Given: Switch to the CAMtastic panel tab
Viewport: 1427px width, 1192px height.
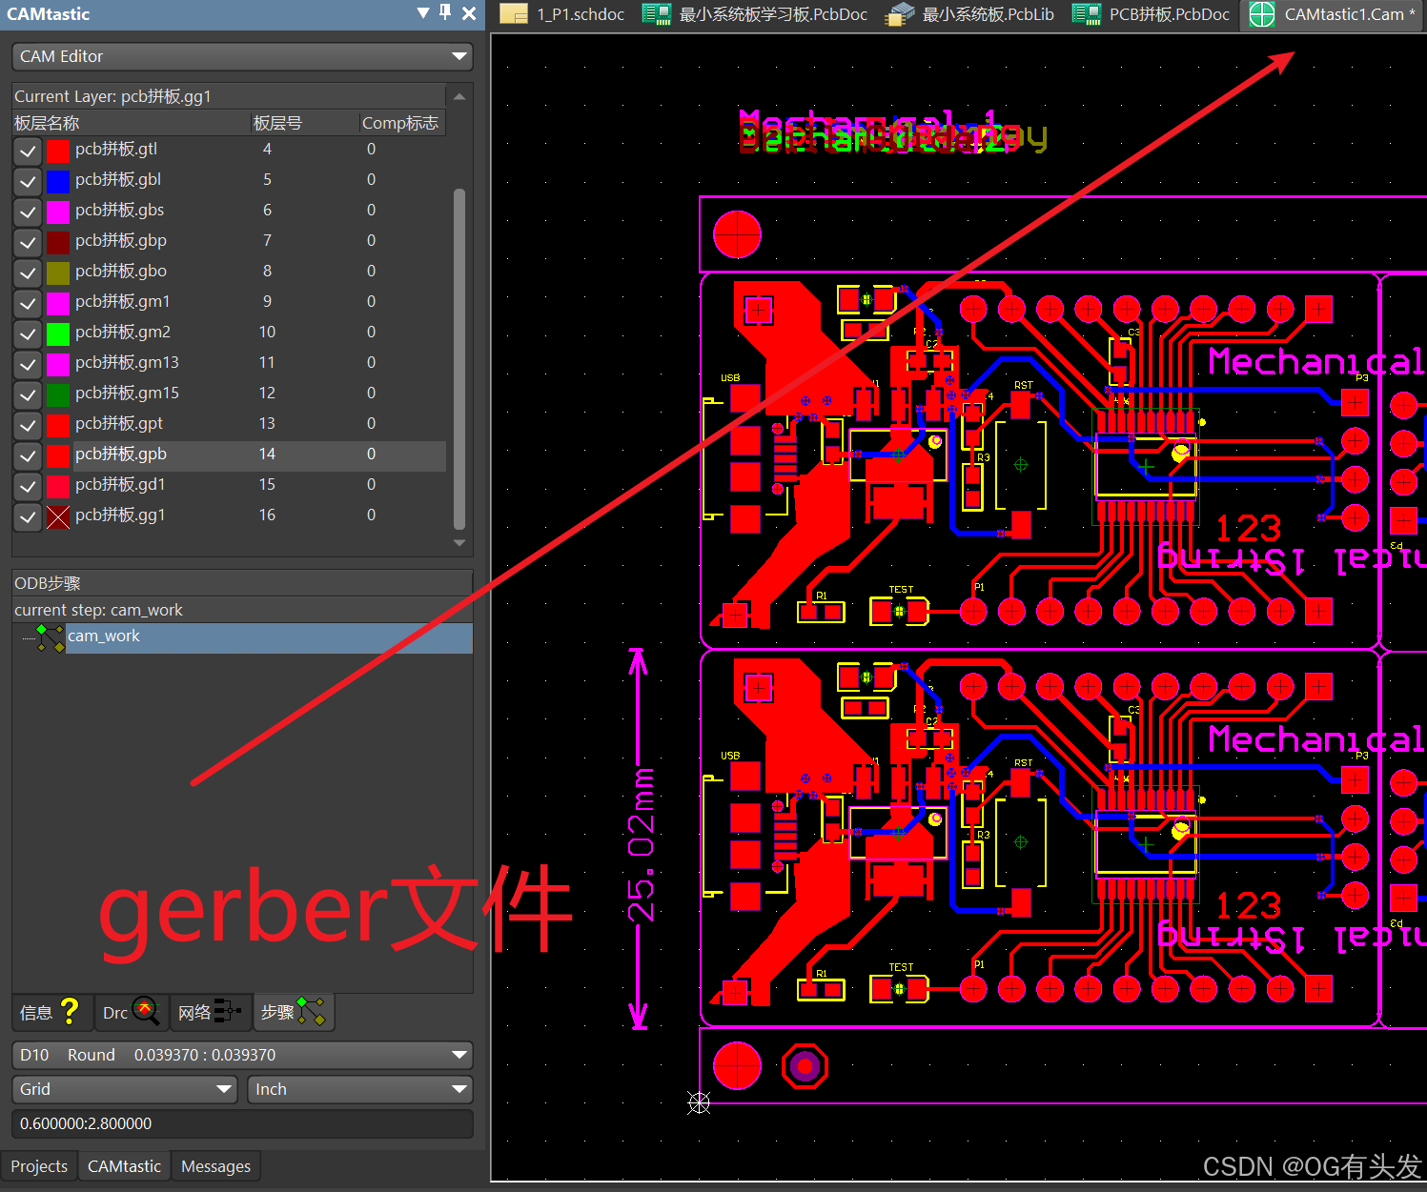Looking at the screenshot, I should (124, 1166).
